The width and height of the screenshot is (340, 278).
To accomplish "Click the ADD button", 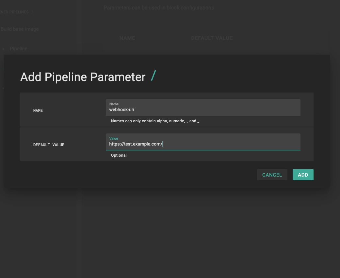I will (303, 175).
